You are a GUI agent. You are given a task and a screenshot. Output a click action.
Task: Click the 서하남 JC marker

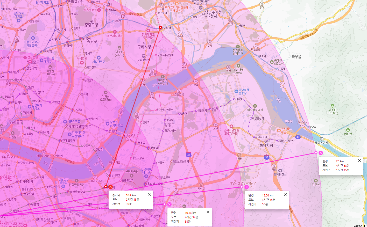[x=201, y=185]
